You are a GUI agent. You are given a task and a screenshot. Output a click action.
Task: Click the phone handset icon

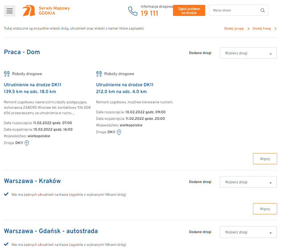click(x=133, y=11)
